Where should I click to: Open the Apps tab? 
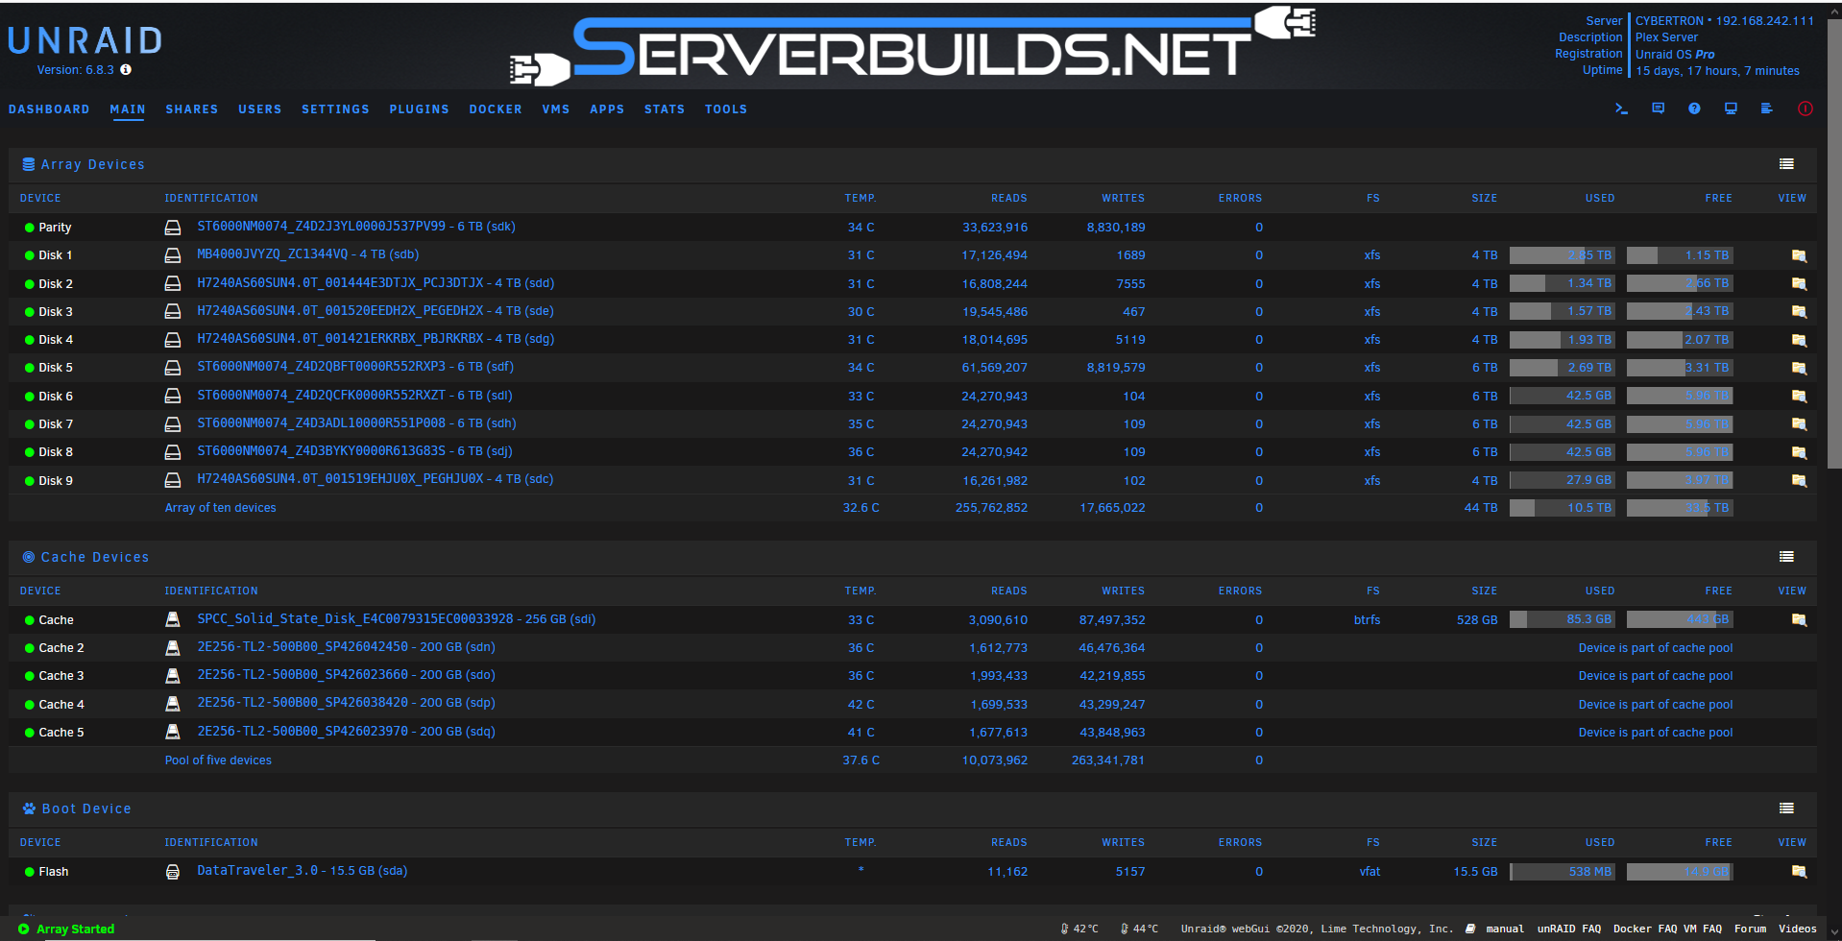(607, 109)
